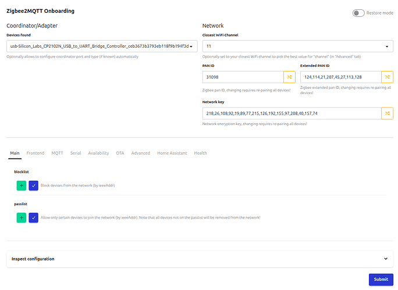Focus the PAN ID input field

(243, 77)
